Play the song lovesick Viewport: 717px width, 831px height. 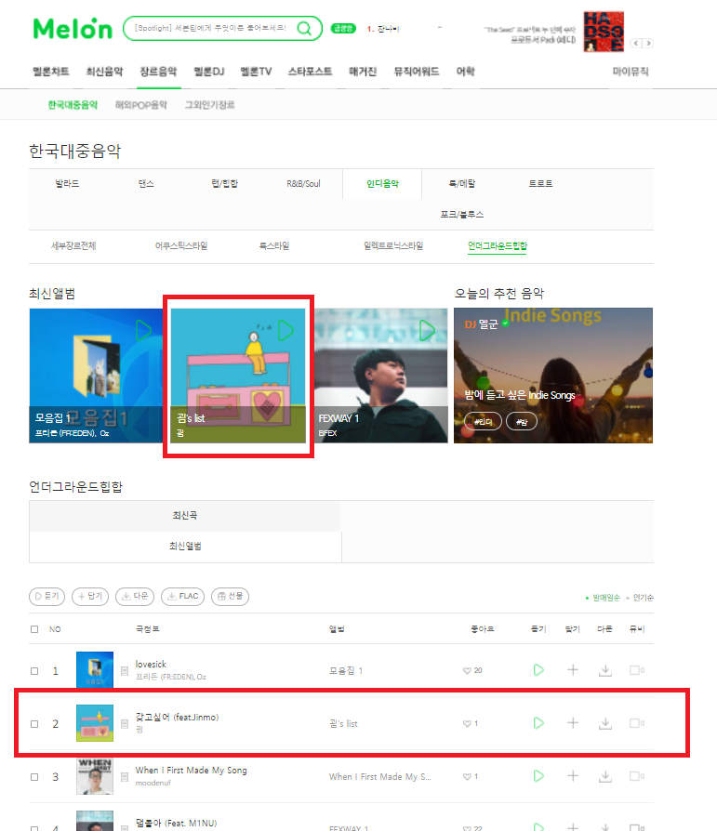(x=538, y=670)
